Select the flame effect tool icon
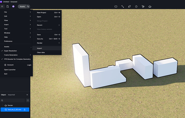Viewport: 185px width, 118px height. click(x=136, y=6)
